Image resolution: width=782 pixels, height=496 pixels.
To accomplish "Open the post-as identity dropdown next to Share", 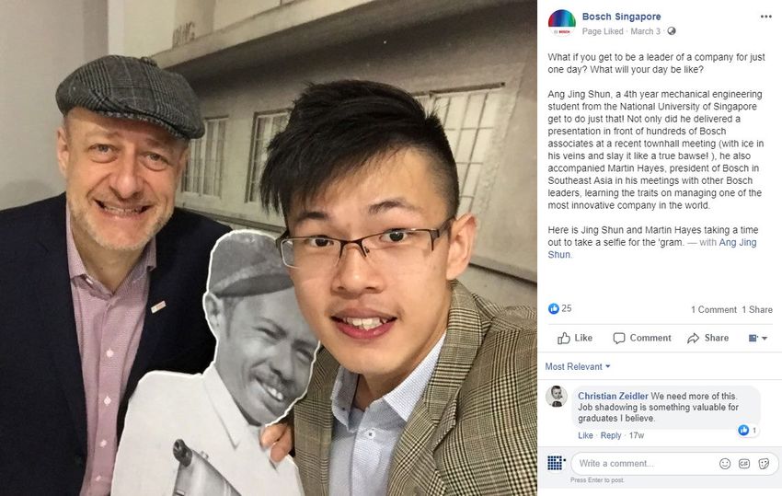I will pos(757,339).
